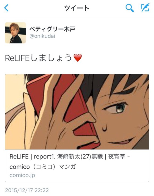Viewport: 154px width, 196px height.
Task: Open the profile avatar photo
Action: click(15, 33)
